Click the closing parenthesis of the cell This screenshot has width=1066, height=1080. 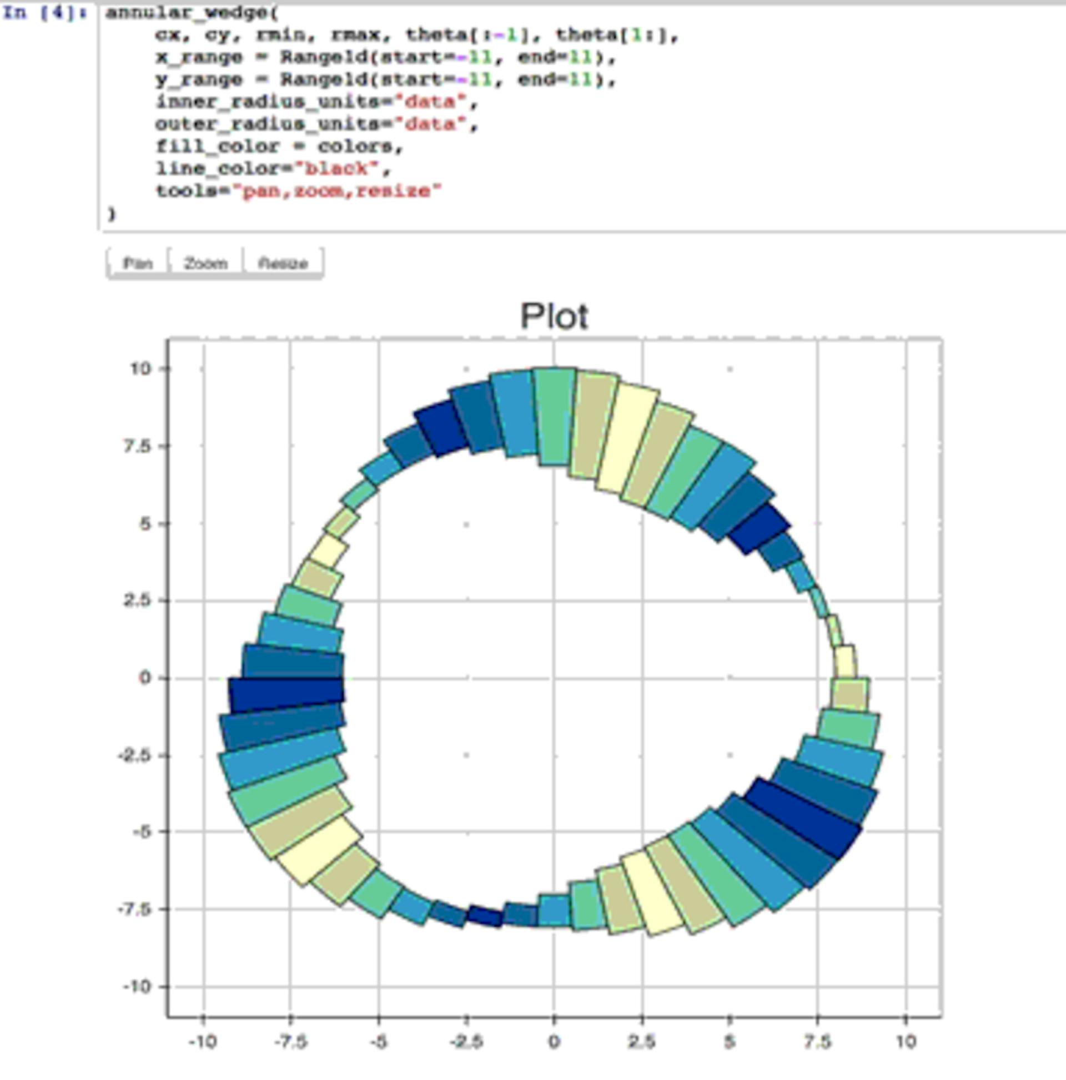point(111,214)
